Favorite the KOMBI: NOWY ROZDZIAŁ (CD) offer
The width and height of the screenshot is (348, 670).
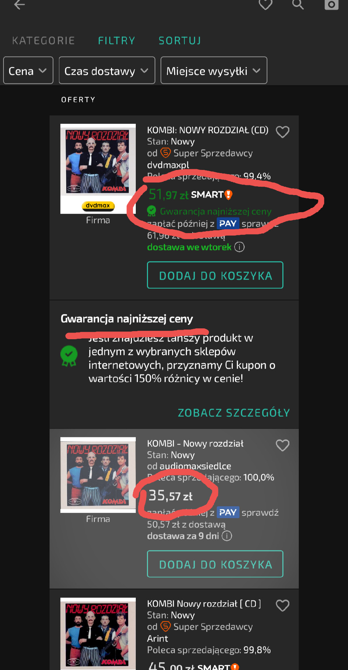(282, 132)
